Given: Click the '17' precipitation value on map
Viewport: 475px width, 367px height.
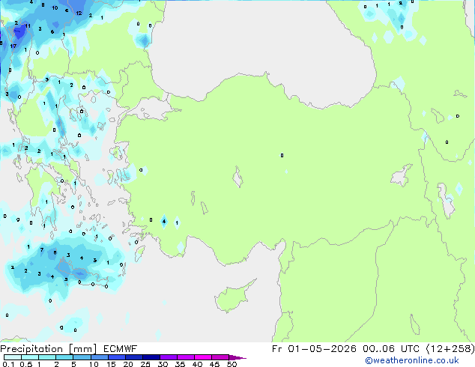Looking at the screenshot, I should click(x=13, y=46).
